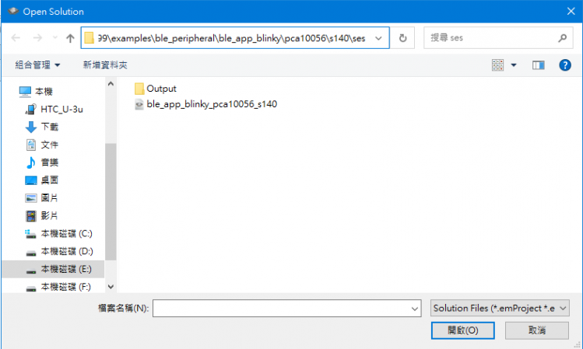This screenshot has height=349, width=583.
Task: Go forward with the right arrow button
Action: click(x=37, y=38)
